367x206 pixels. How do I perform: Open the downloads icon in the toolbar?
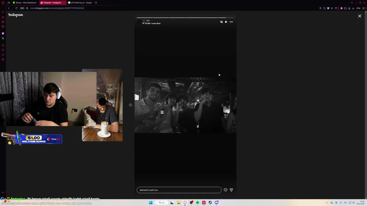pyautogui.click(x=353, y=8)
